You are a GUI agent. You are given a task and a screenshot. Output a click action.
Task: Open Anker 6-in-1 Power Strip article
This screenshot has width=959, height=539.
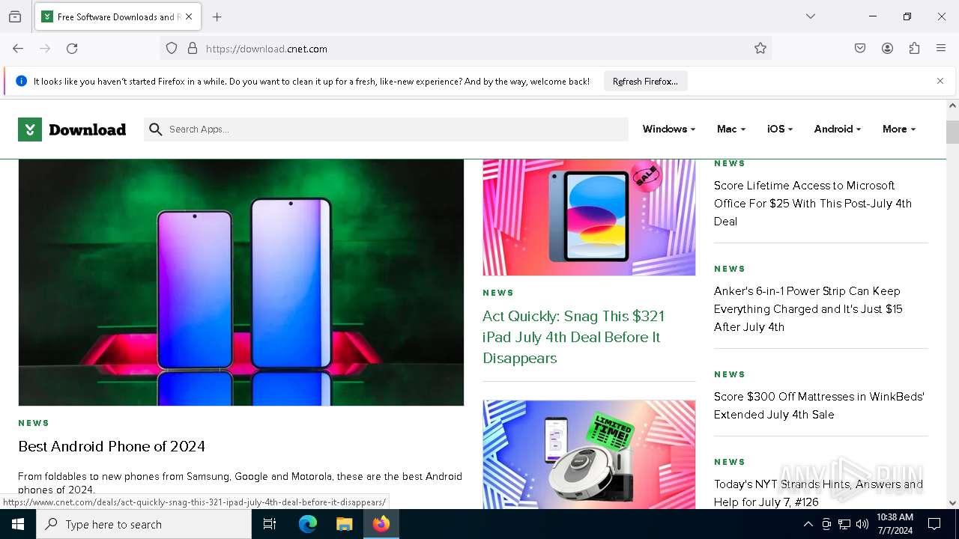[808, 308]
